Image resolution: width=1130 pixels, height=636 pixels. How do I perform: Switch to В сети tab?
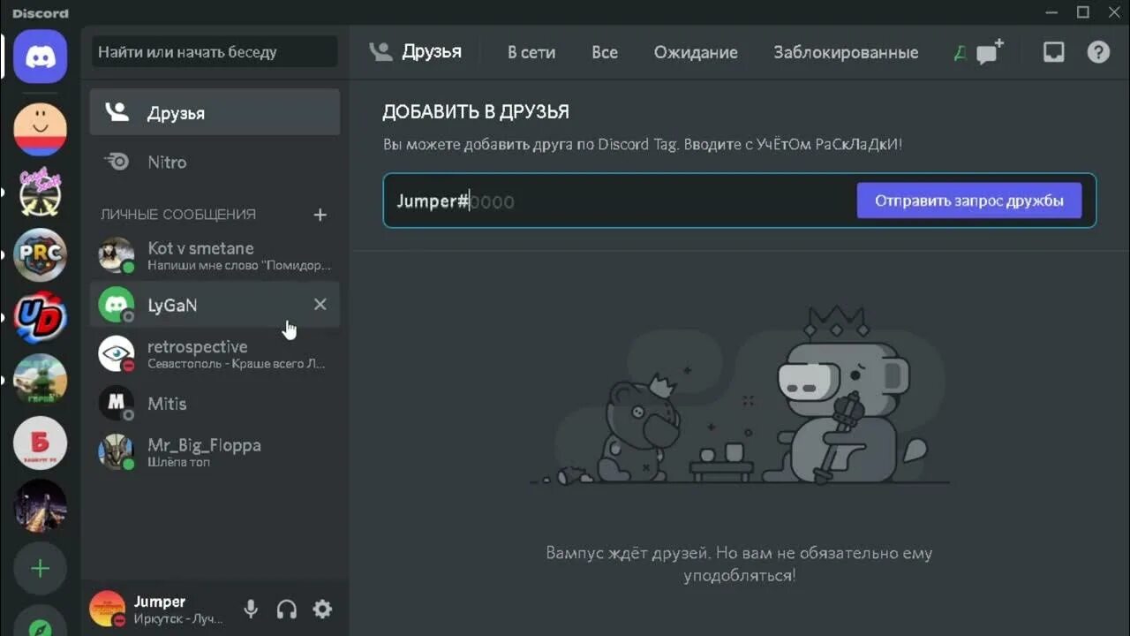531,52
